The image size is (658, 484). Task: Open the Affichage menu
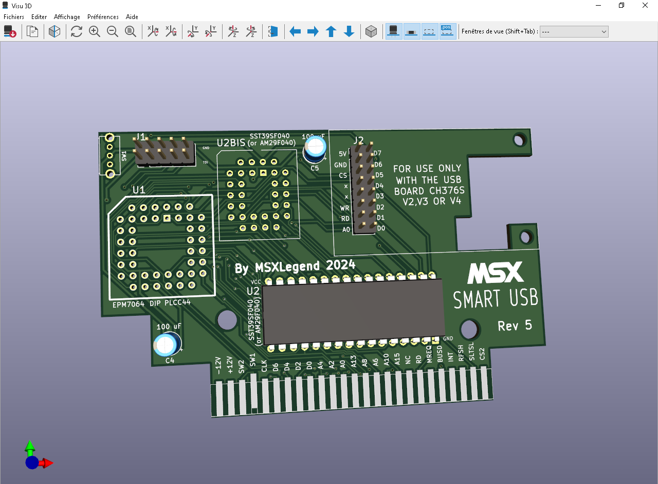(x=67, y=17)
